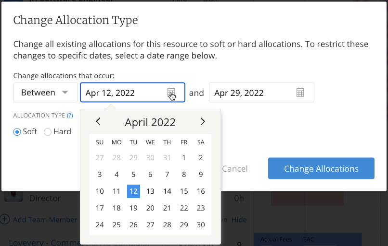Pick April 14 in the calendar
Viewport: 388px width, 246px height.
[167, 191]
